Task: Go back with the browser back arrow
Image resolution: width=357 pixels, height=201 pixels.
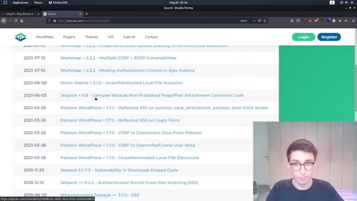Action: tap(3, 21)
